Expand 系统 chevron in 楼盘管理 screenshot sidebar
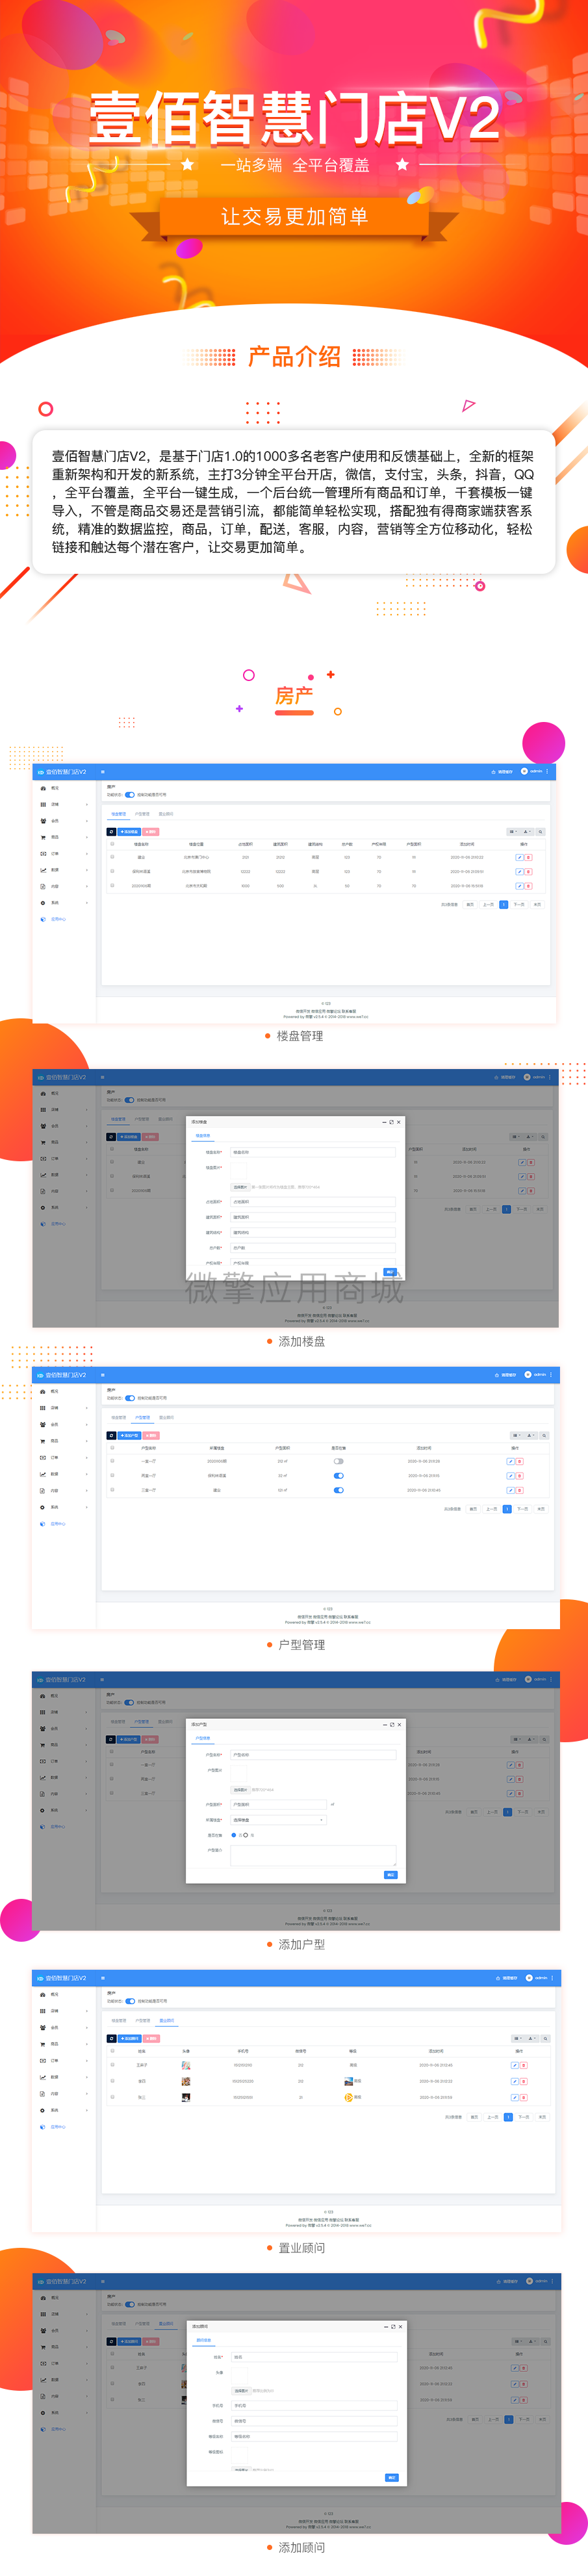 (x=87, y=903)
